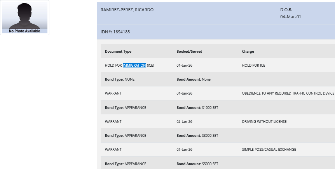Click the Charge column header

(248, 52)
